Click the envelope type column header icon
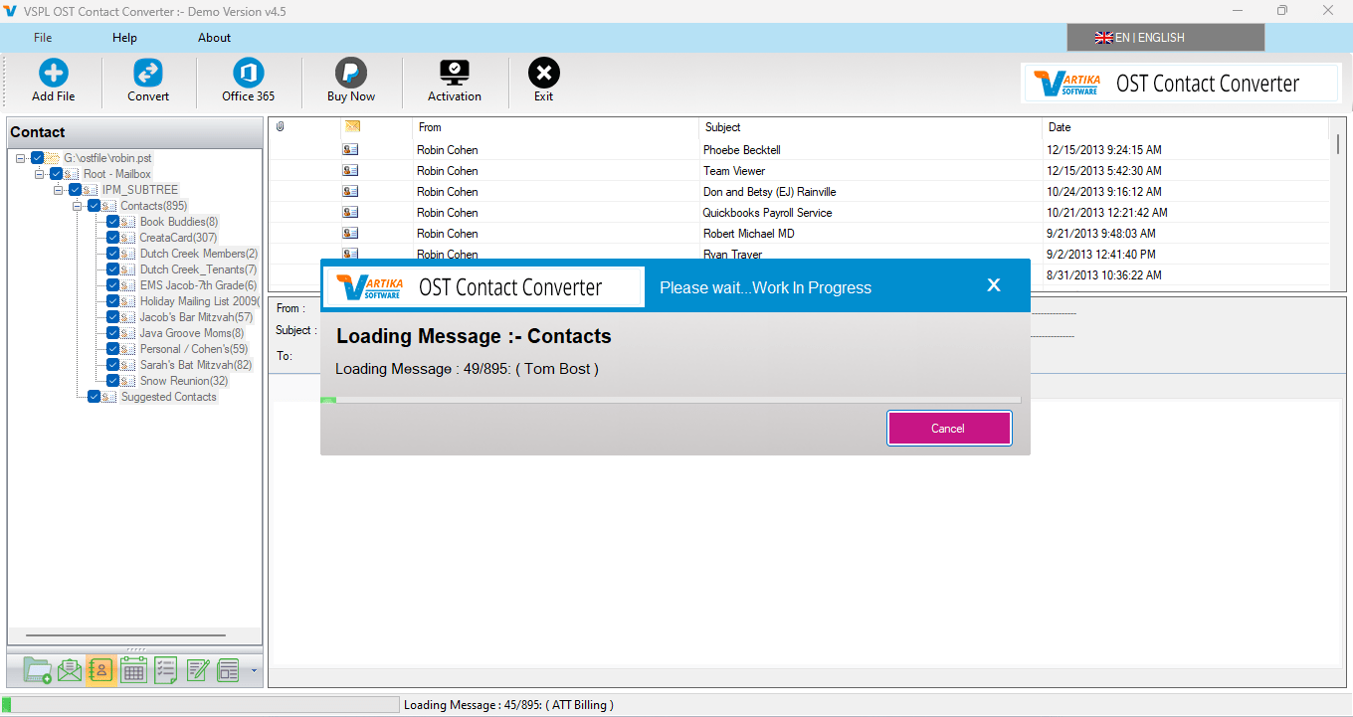1353x717 pixels. click(x=352, y=126)
